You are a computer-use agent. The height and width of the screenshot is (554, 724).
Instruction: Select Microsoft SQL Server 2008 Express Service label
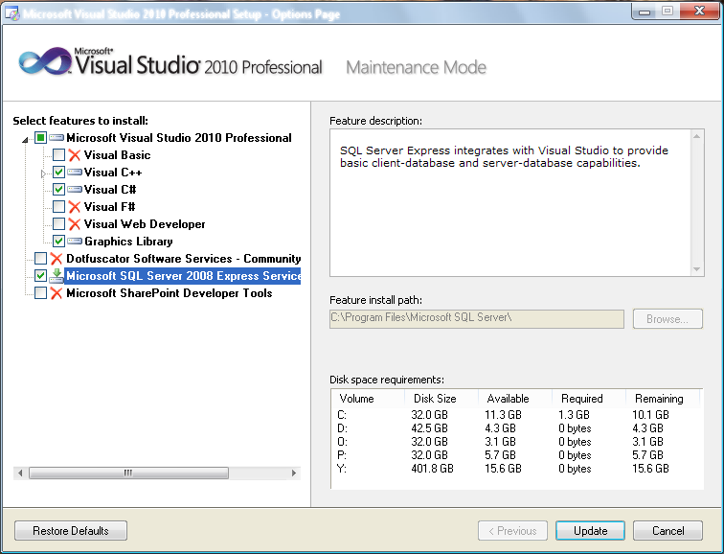tap(183, 276)
